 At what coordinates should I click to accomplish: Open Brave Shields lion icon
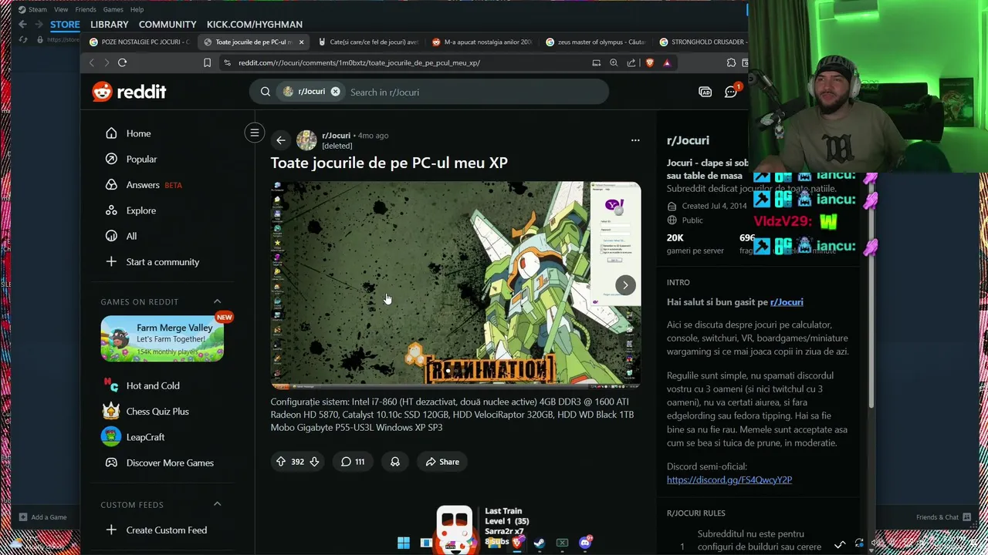pyautogui.click(x=650, y=62)
